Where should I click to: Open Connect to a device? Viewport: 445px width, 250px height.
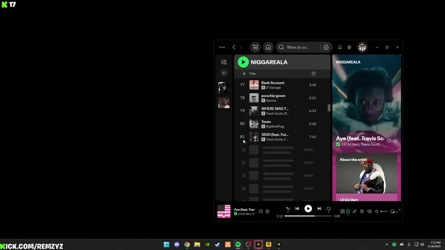tap(370, 211)
